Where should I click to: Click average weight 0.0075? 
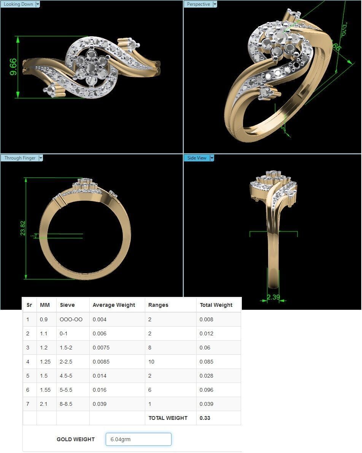[101, 348]
